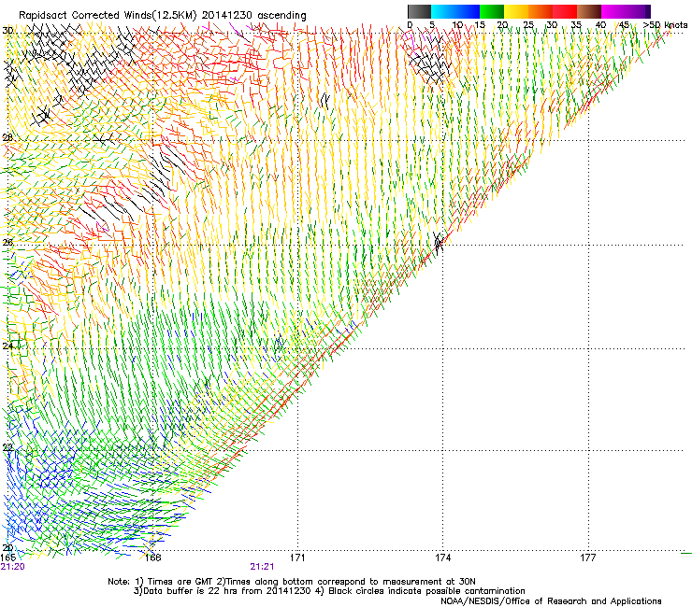Viewport: 692px width, 607px height.
Task: Click the '24' latitude axis label
Action: click(7, 346)
